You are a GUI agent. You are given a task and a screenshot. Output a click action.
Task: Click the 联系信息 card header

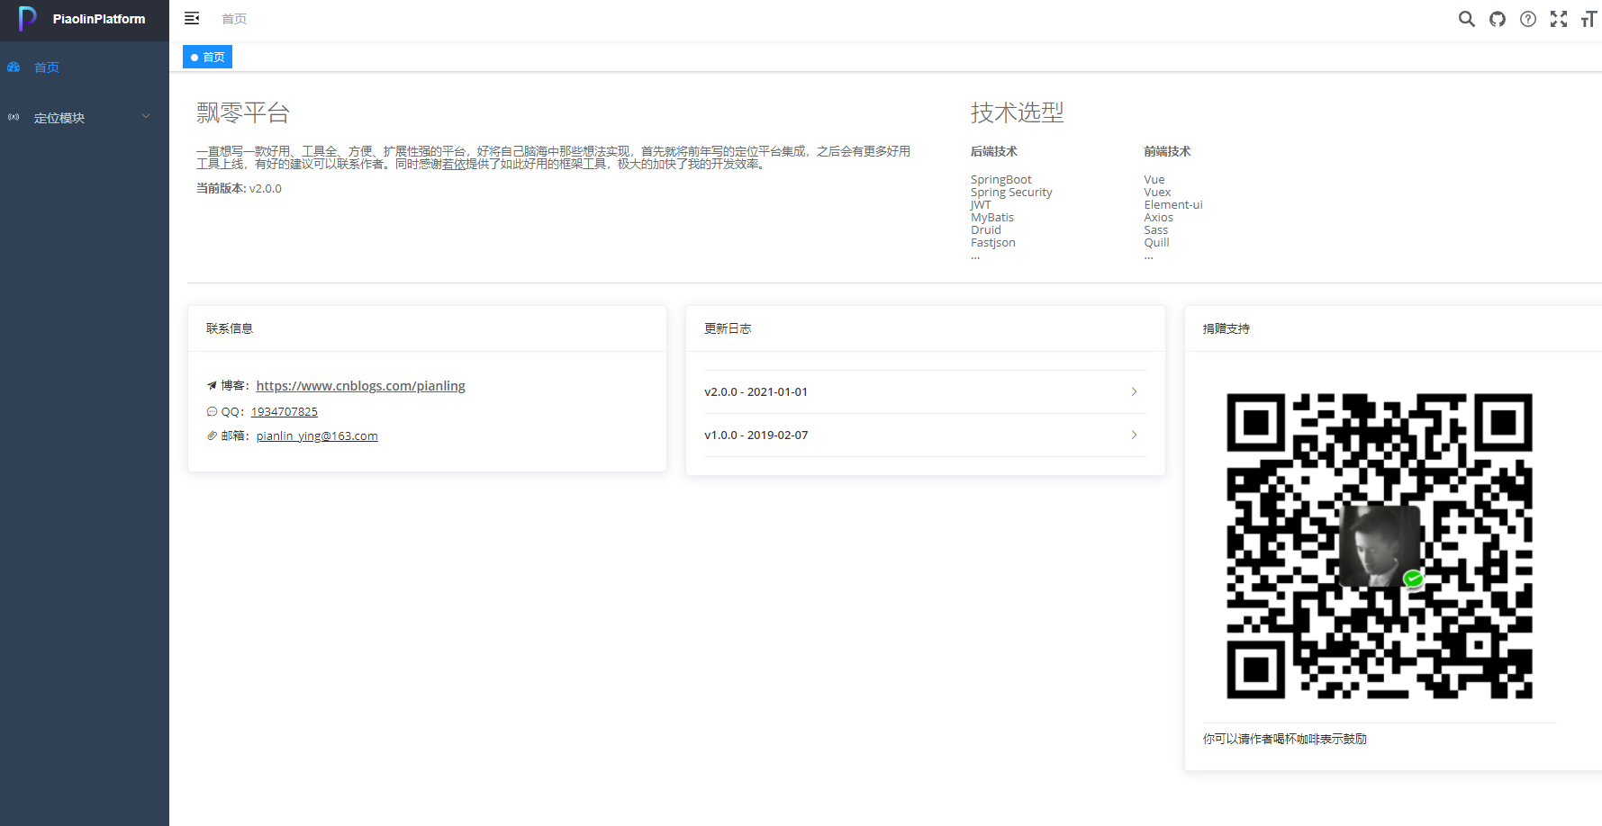(427, 328)
